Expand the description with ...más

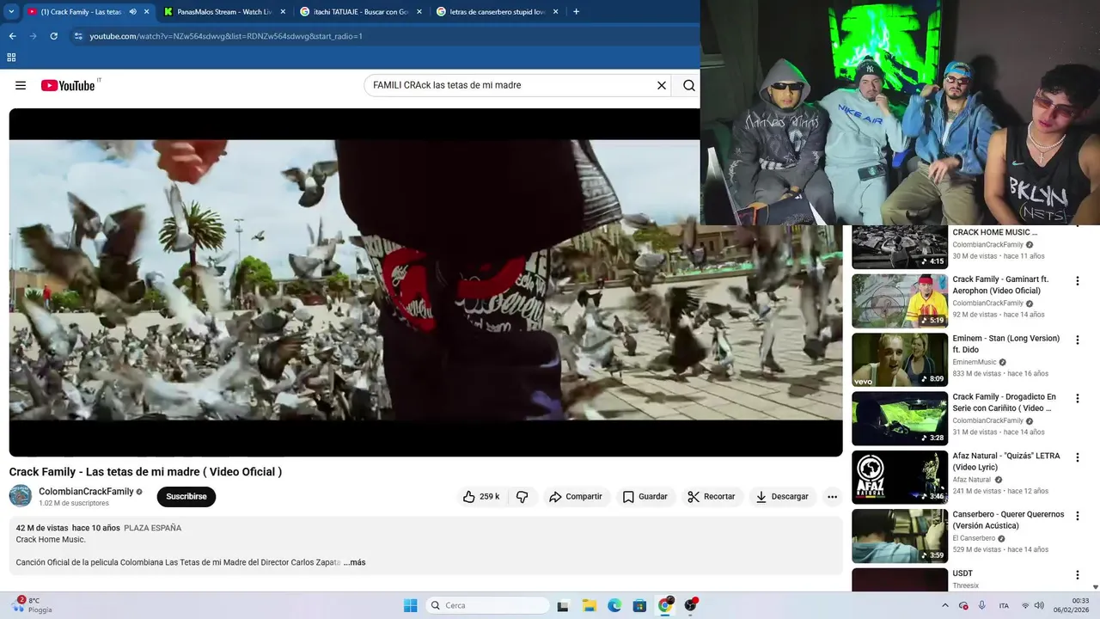354,562
